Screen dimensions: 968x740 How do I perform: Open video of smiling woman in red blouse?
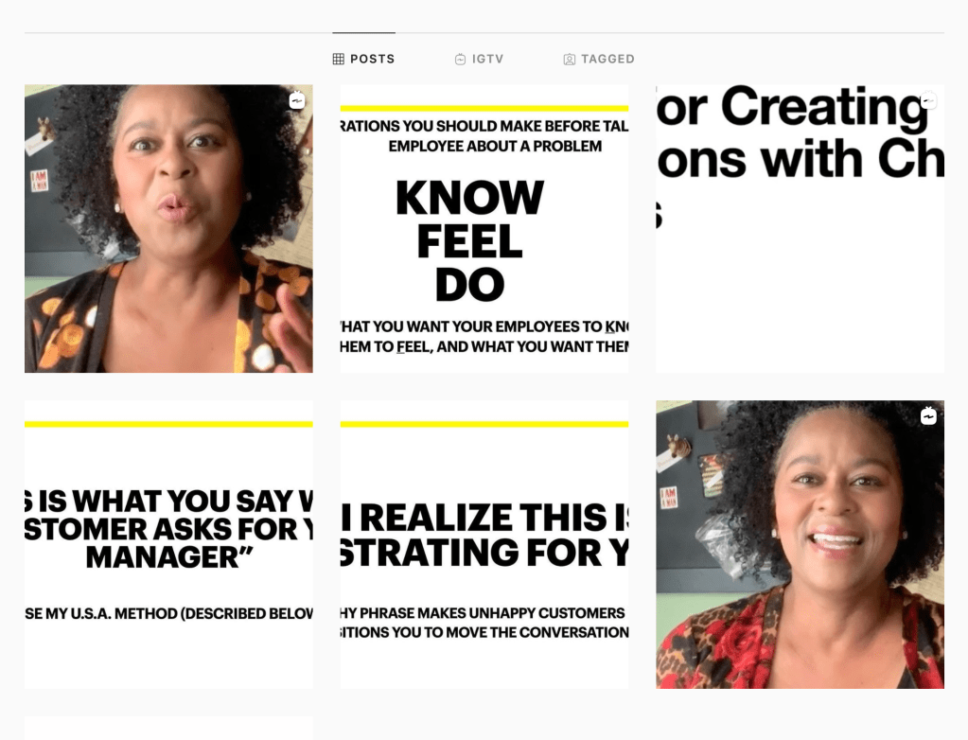(x=801, y=544)
